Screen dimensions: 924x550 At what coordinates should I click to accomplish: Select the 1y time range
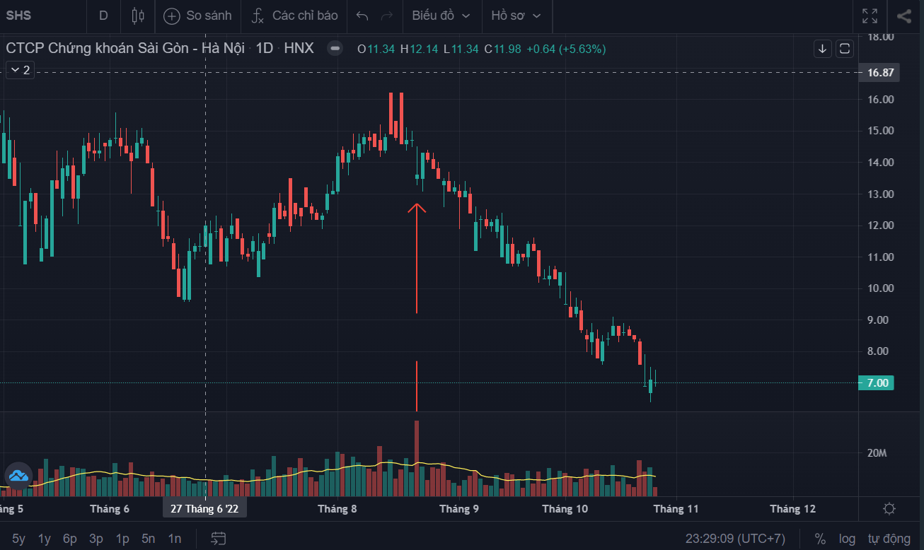44,539
